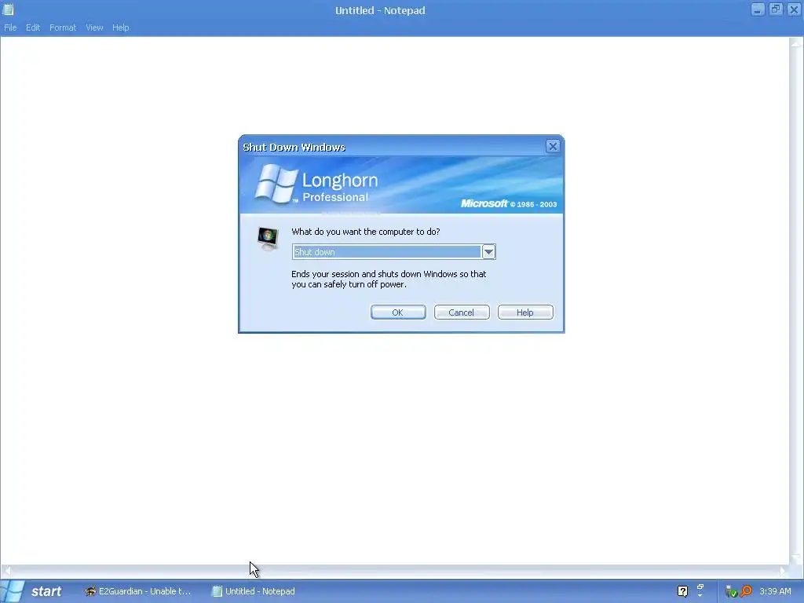The image size is (804, 603).
Task: Click Notepad's vertical scrollbar down arrow
Action: click(x=796, y=558)
